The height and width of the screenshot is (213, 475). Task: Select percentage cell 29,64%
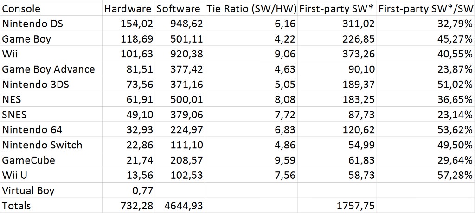click(426, 159)
